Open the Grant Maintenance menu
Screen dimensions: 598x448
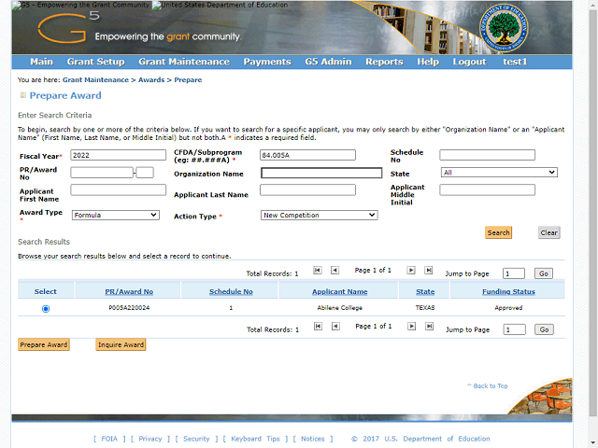[184, 62]
